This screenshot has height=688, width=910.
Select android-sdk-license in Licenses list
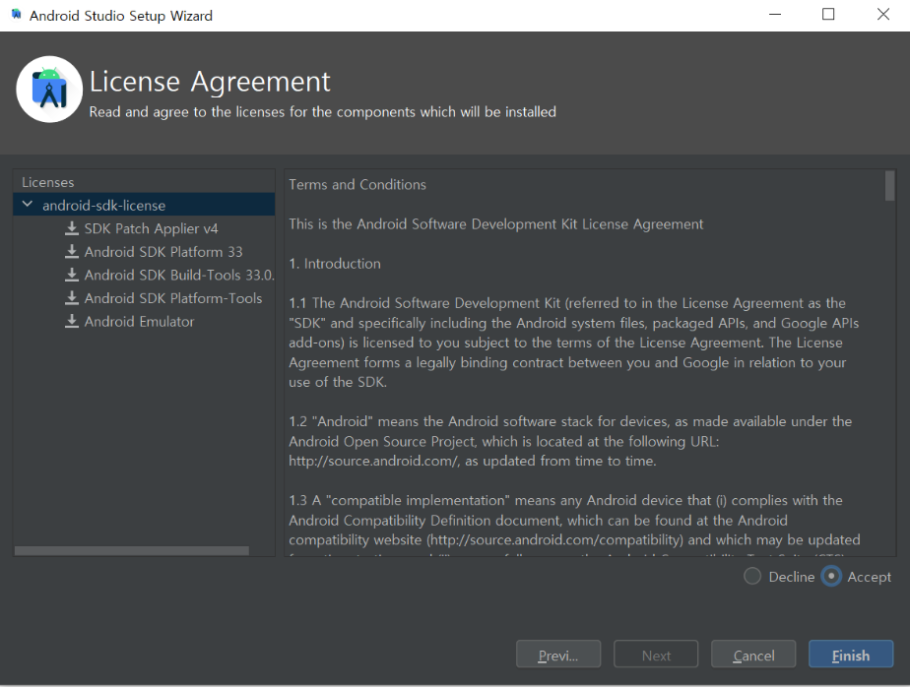coord(144,205)
